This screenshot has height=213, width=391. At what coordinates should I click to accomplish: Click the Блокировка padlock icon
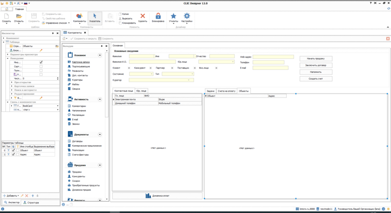pyautogui.click(x=158, y=16)
